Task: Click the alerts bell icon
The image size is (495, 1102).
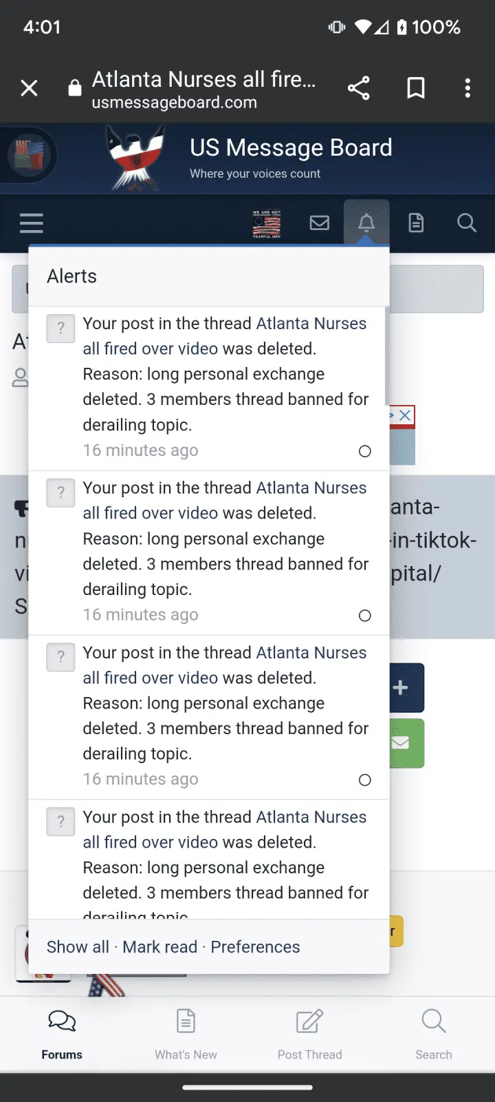Action: pos(366,222)
